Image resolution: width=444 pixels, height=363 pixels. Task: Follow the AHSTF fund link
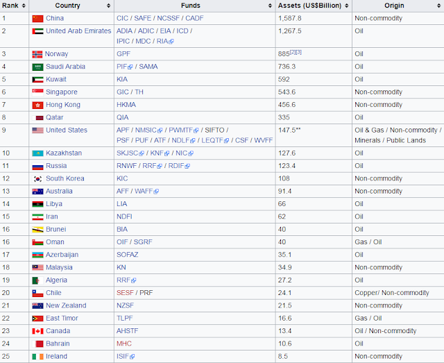pos(128,331)
